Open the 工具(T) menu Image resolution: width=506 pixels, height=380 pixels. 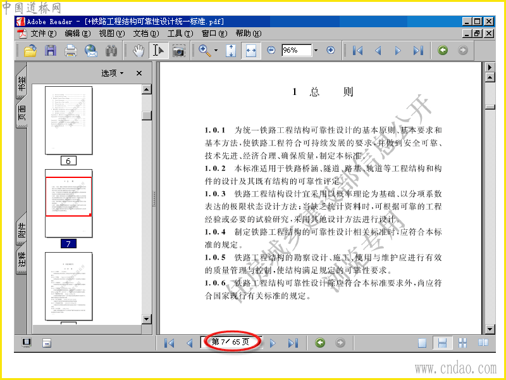pyautogui.click(x=180, y=34)
